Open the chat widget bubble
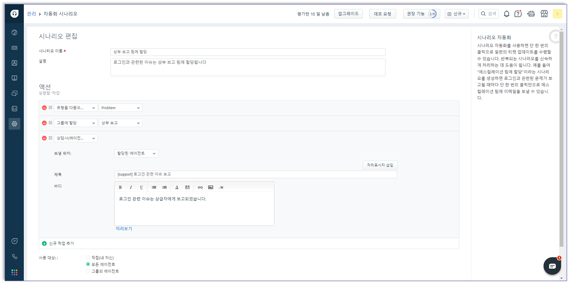The height and width of the screenshot is (283, 568). point(552,266)
